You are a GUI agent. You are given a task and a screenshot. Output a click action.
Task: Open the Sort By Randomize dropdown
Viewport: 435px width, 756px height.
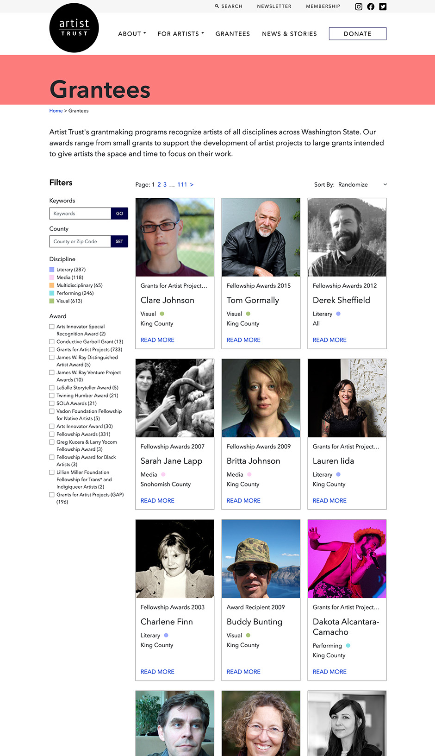click(362, 184)
